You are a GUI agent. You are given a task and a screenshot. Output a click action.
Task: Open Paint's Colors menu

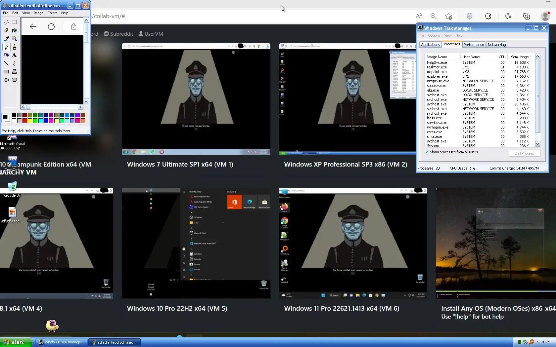point(52,13)
